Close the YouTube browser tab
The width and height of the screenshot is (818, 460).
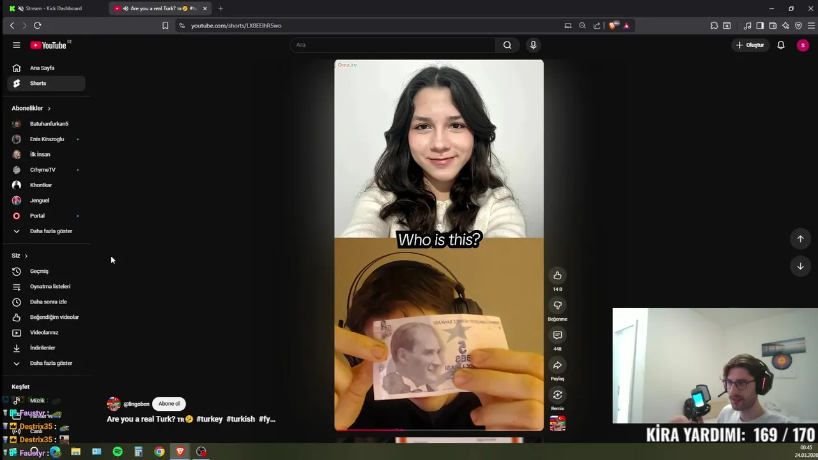coord(204,8)
